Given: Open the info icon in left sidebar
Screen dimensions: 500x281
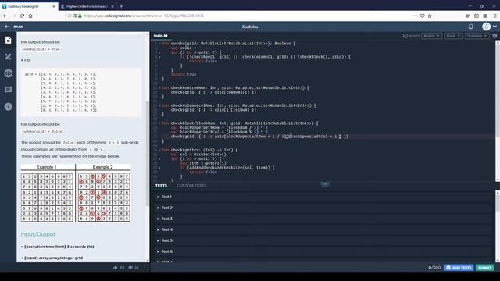Looking at the screenshot, I should point(9,106).
